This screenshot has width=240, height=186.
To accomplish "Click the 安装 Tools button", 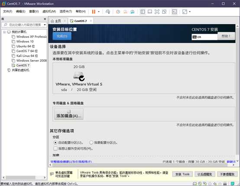I will coord(182,174).
